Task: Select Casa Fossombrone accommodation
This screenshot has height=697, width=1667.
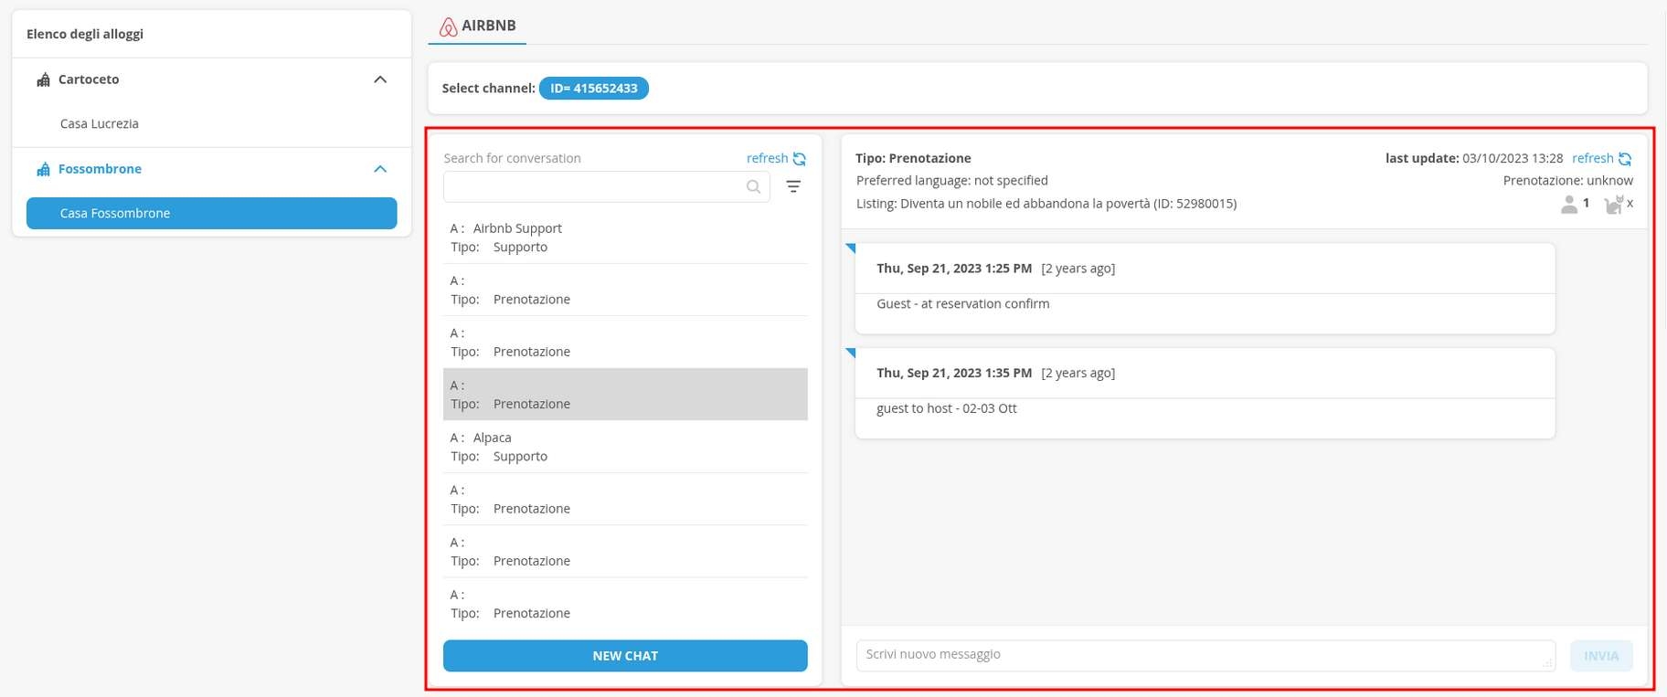Action: pos(211,213)
